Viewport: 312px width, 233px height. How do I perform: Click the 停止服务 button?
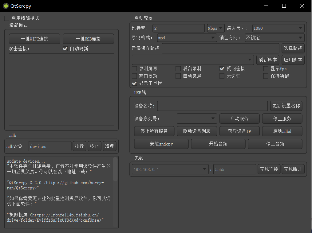(282, 118)
